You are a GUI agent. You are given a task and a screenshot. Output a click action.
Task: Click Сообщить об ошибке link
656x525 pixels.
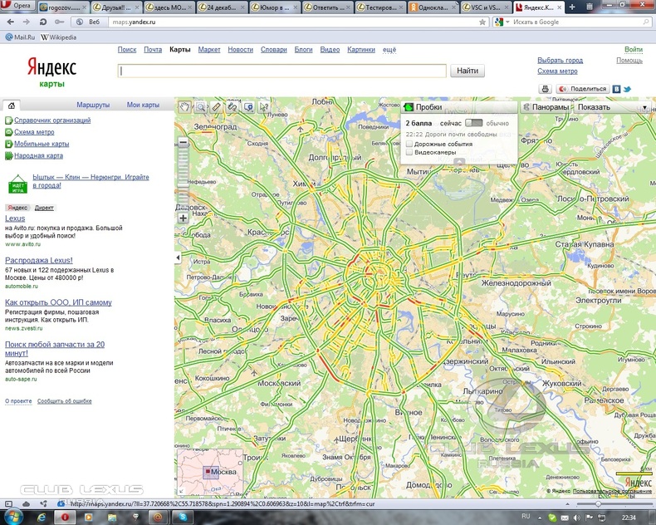pyautogui.click(x=65, y=401)
